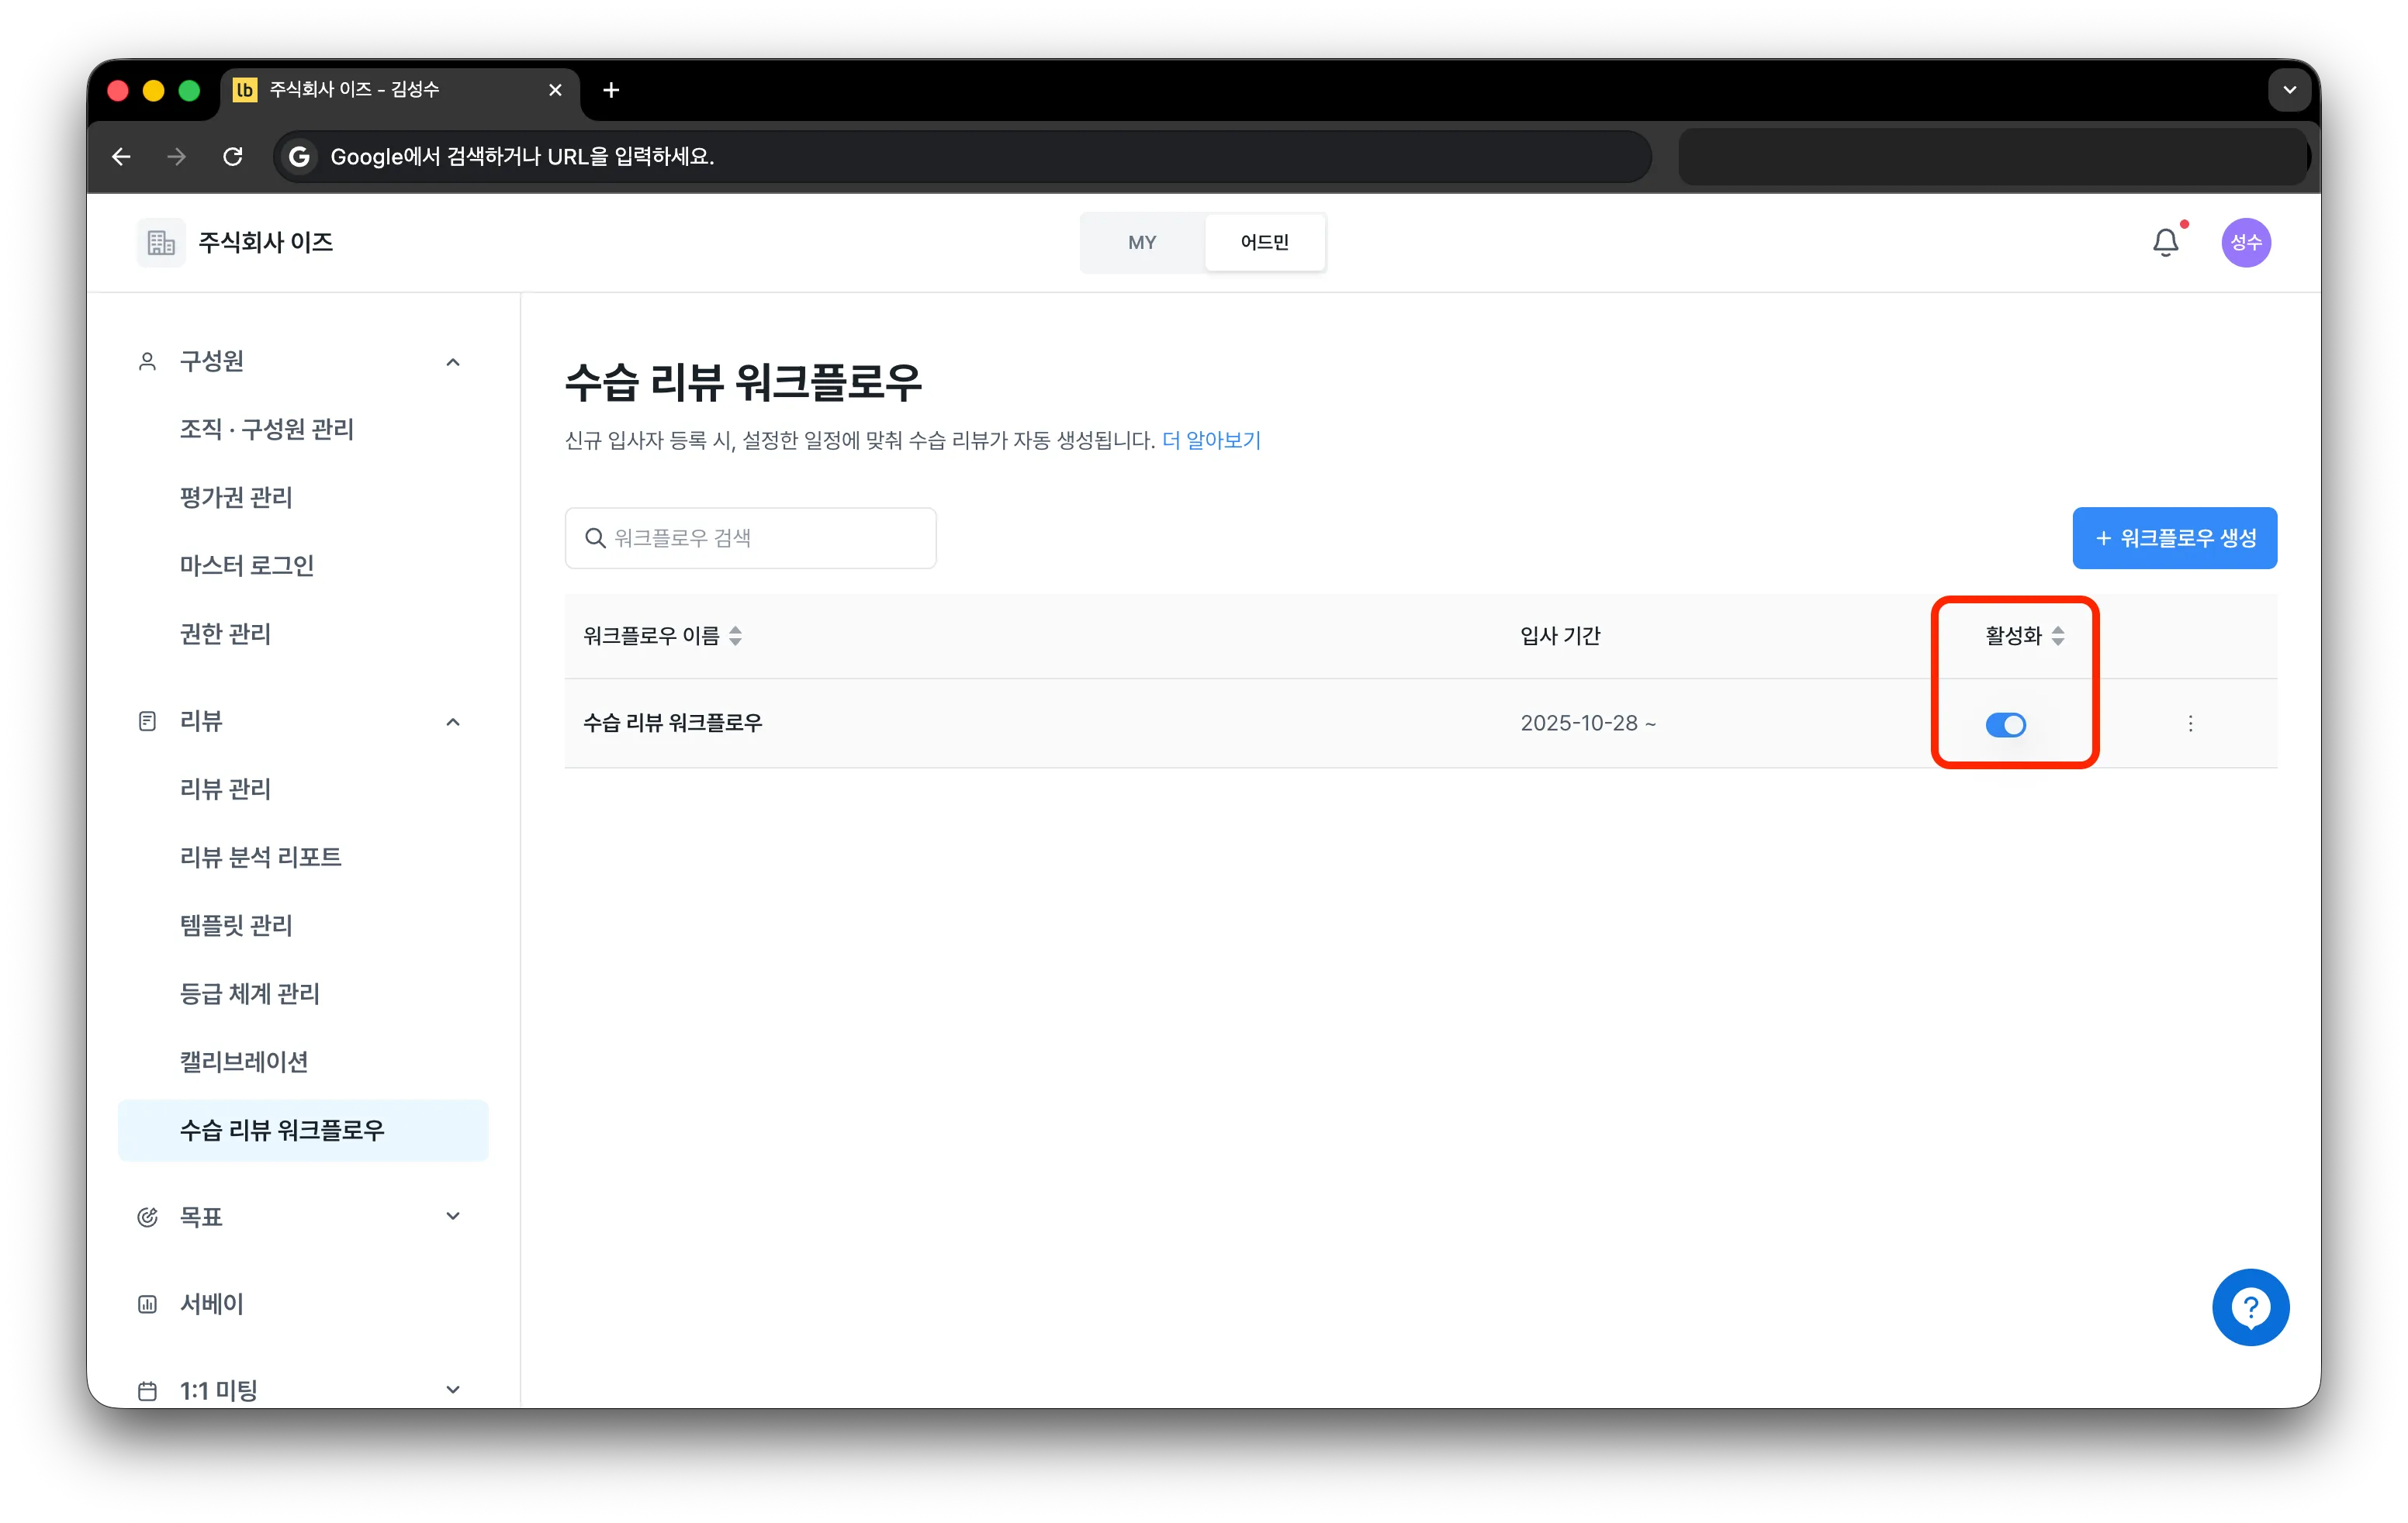Follow the 더 알아보기 link
Screen dimensions: 2408x1523
(x=1211, y=440)
